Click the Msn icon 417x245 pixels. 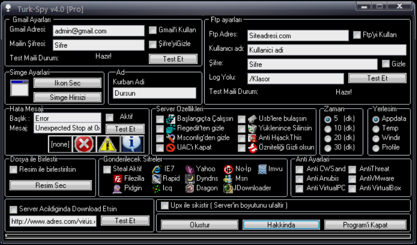[228, 179]
